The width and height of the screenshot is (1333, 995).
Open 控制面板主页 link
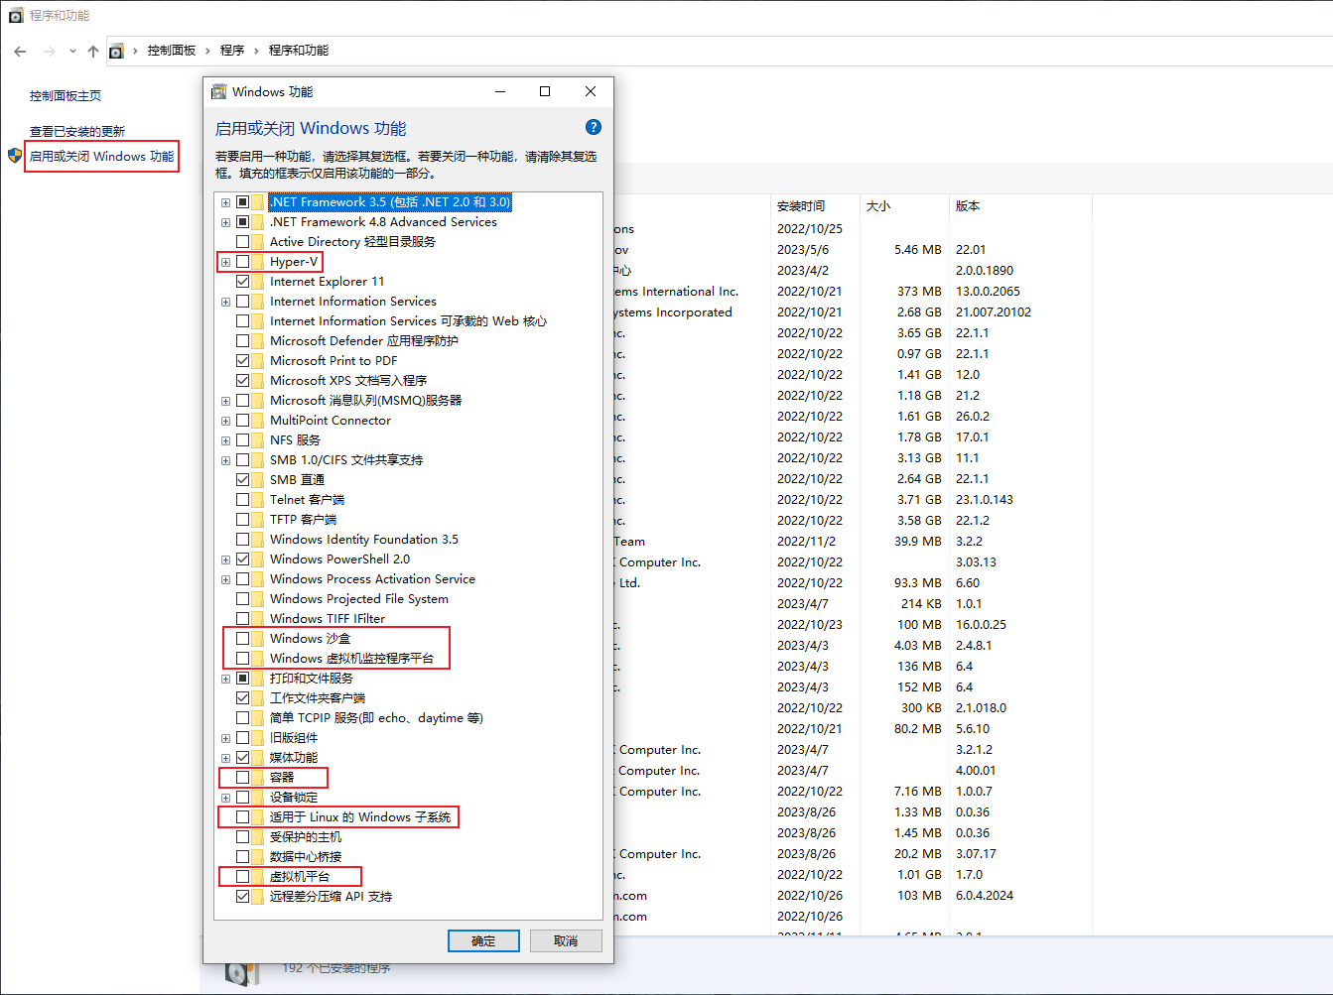point(66,96)
